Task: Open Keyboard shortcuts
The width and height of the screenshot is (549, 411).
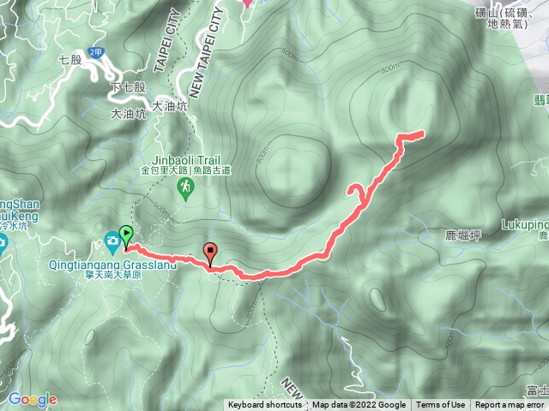Action: (x=265, y=405)
